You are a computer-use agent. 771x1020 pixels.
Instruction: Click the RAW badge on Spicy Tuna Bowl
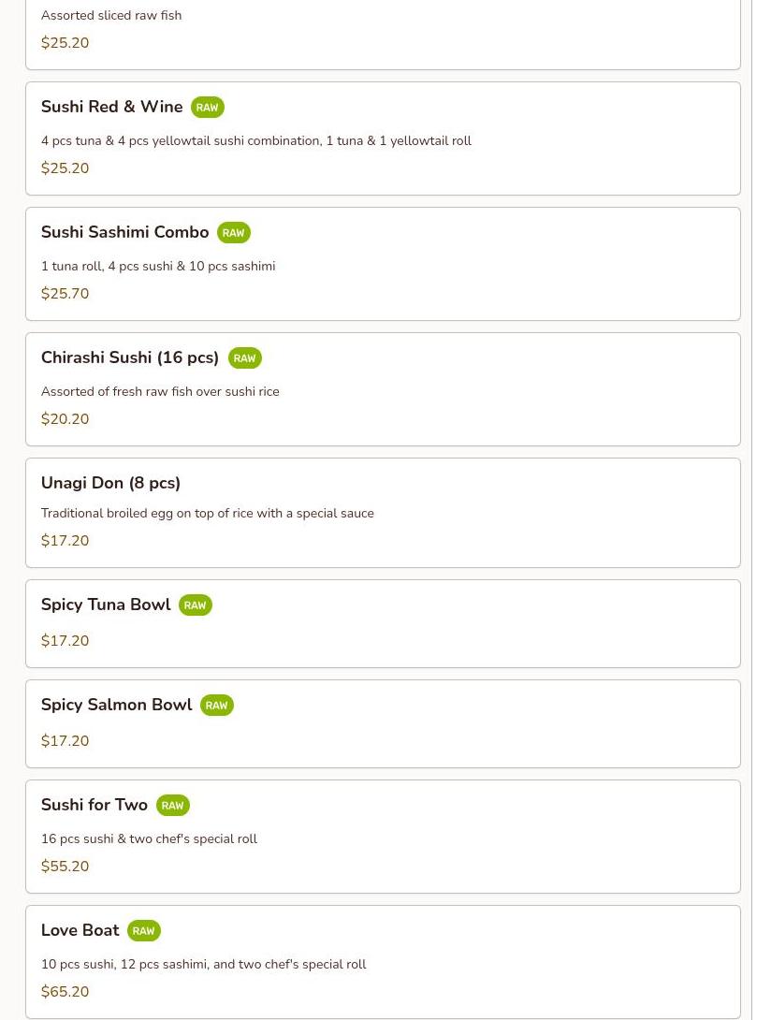pyautogui.click(x=195, y=605)
